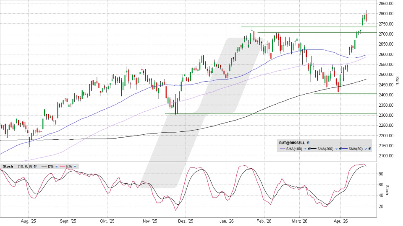Click the red K% legend line swatch
Screen dimensions: 403x226
pyautogui.click(x=62, y=166)
